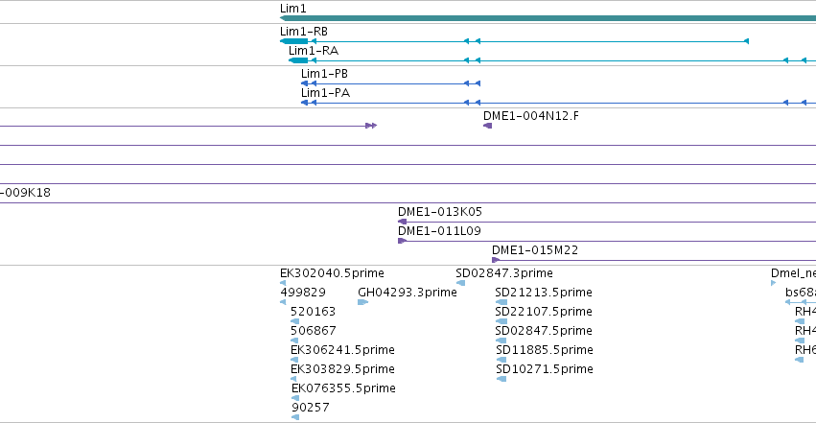Open the SD02847.5prime EST label
The height and width of the screenshot is (423, 816).
point(544,330)
